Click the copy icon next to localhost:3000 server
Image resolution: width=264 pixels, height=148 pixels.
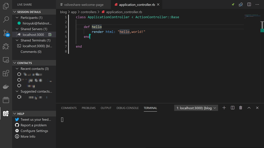[x=50, y=35]
